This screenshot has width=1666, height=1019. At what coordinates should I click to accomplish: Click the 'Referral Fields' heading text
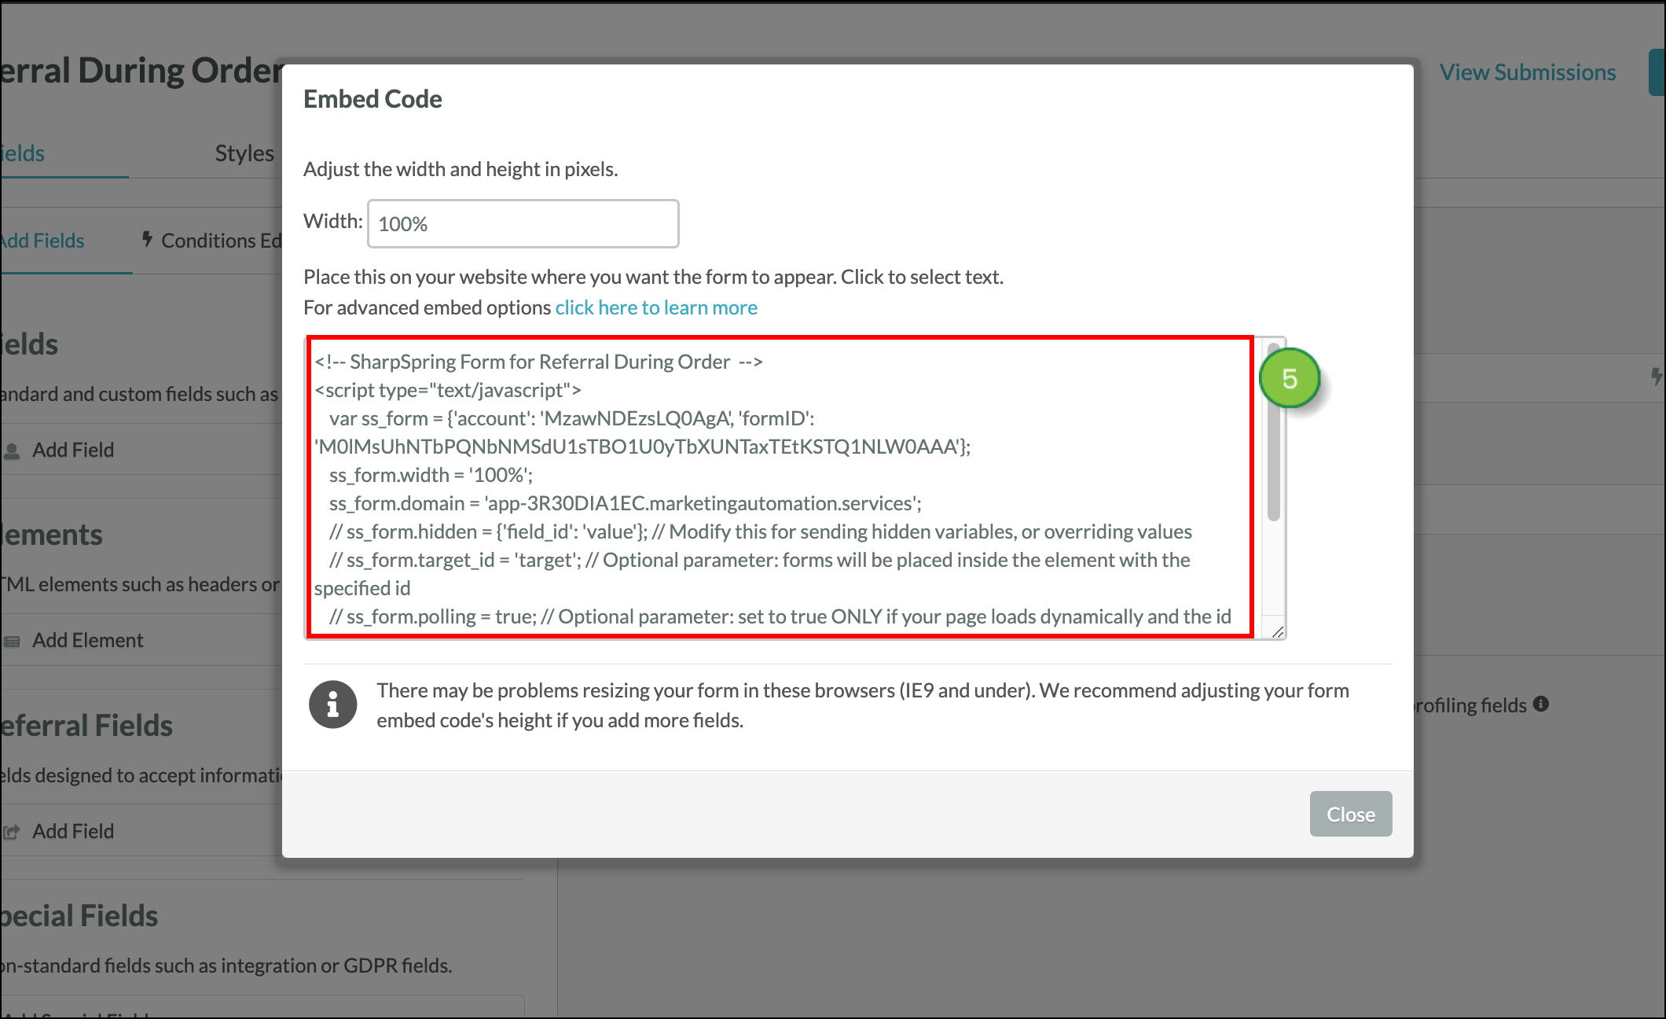pos(86,725)
